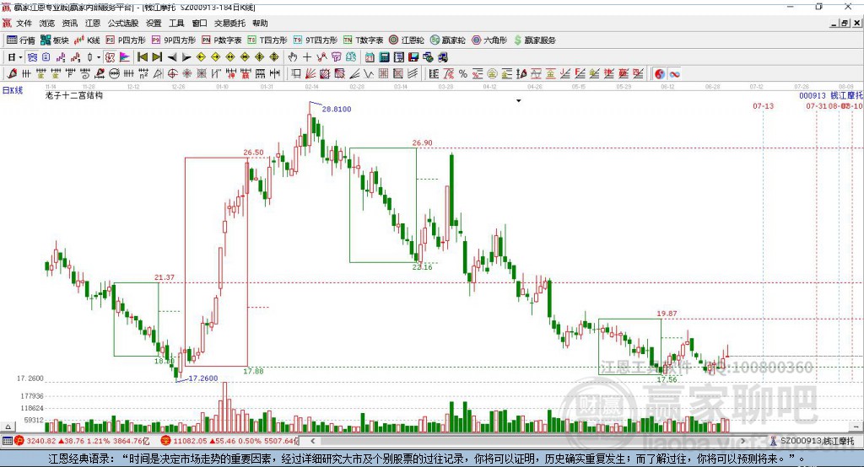The height and width of the screenshot is (467, 864).
Task: Open the T数字表 time table
Action: (363, 40)
